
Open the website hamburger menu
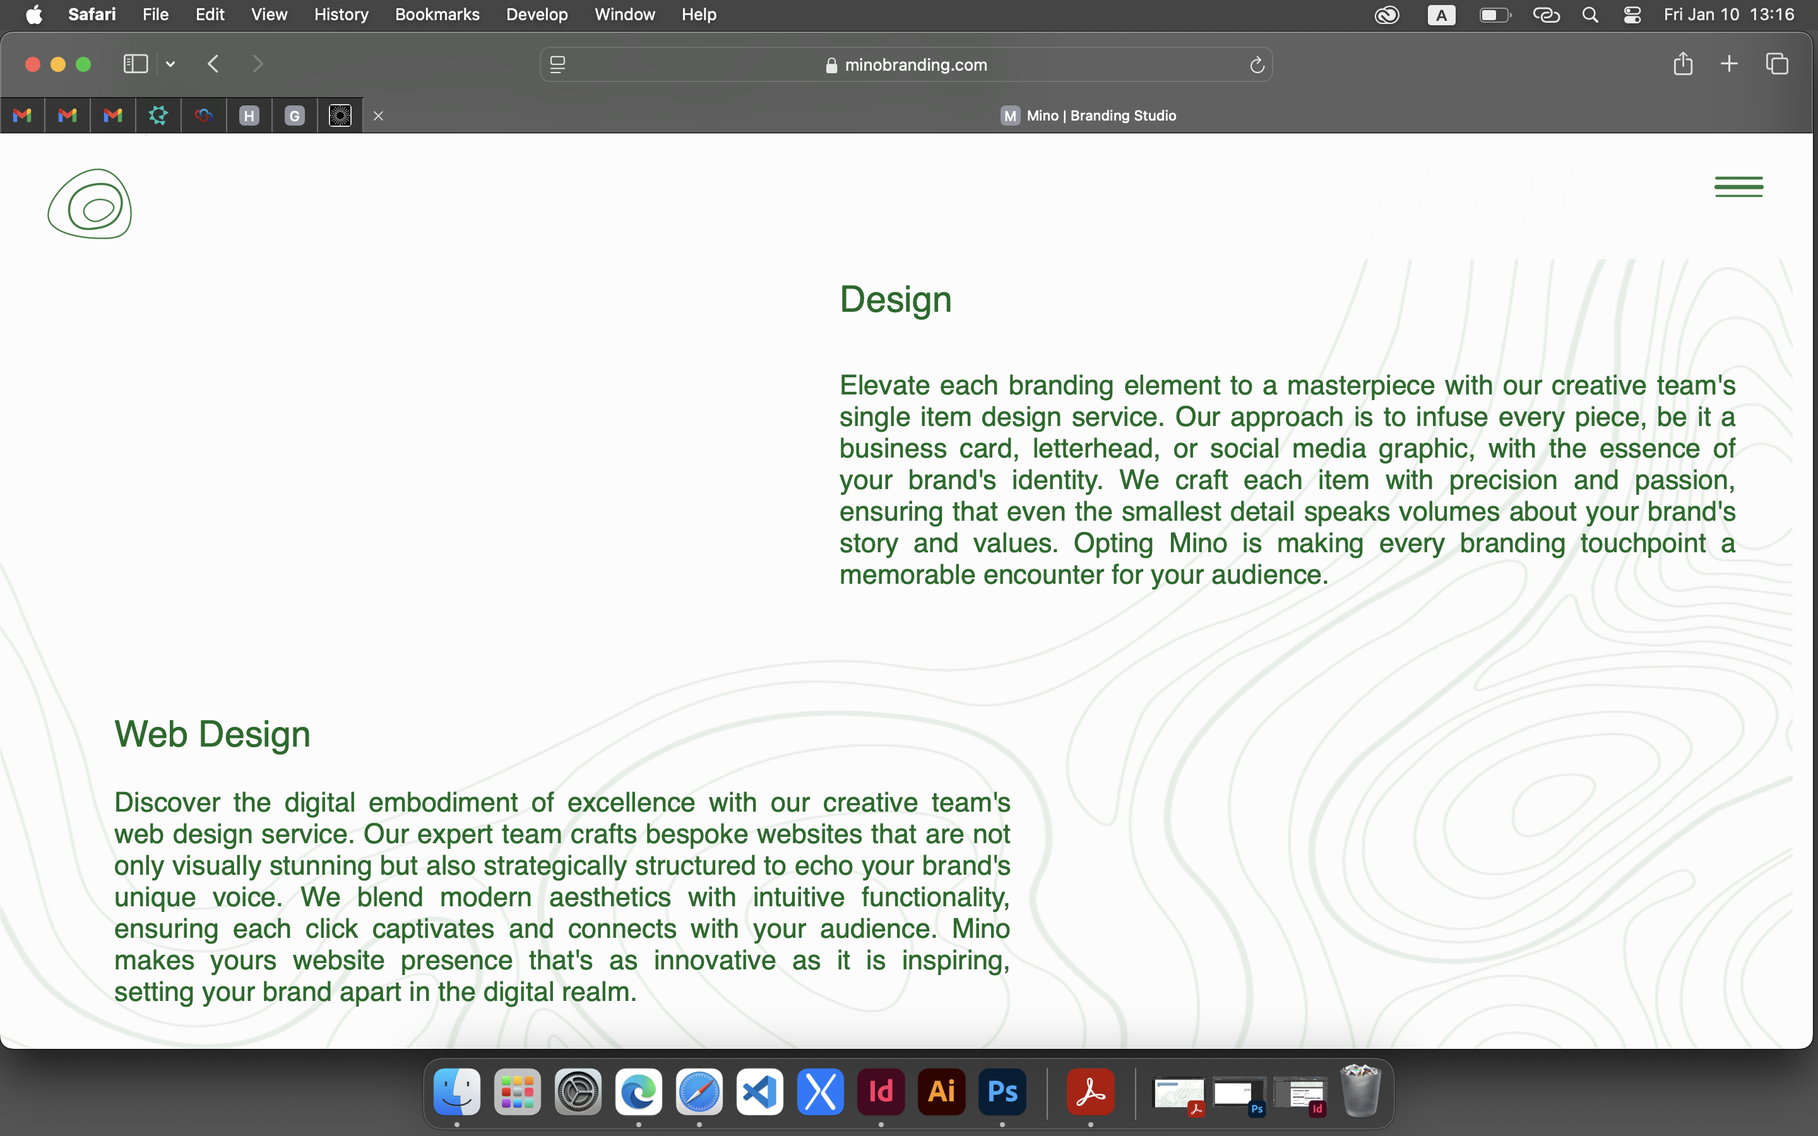(1738, 186)
